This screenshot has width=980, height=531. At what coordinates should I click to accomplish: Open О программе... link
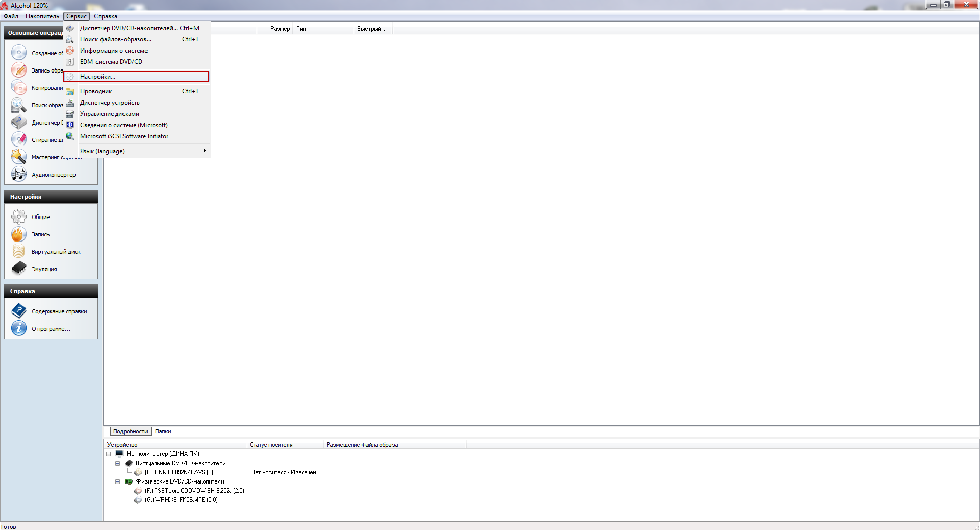pos(51,329)
